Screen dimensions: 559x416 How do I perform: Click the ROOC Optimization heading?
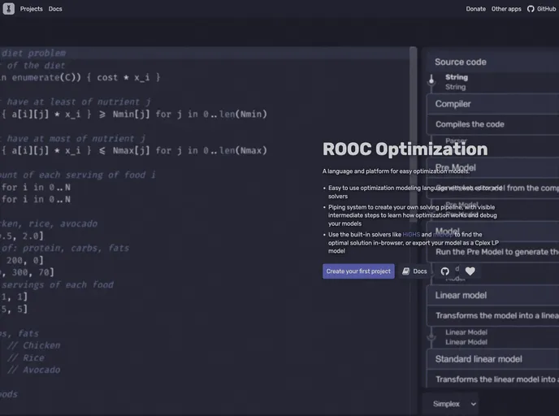[405, 149]
